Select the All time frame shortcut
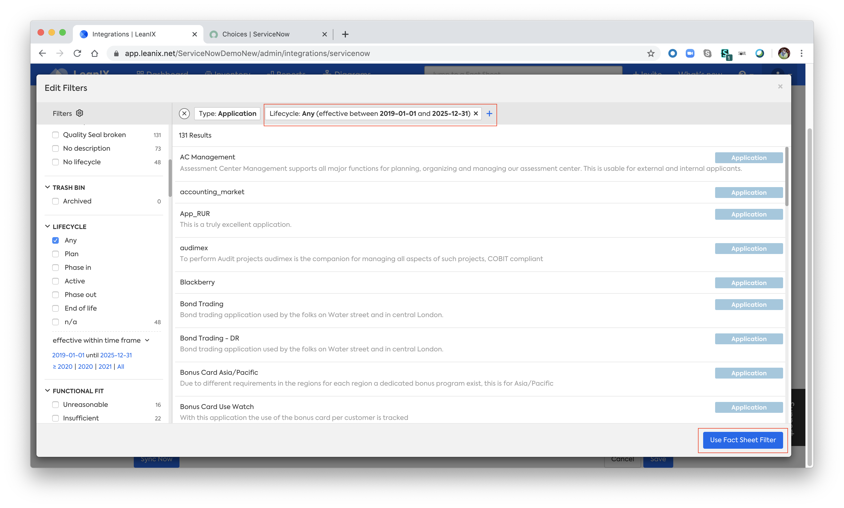 [121, 367]
